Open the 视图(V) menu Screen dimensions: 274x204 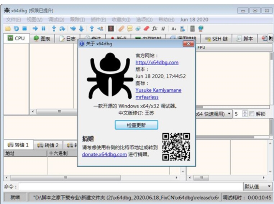click(x=34, y=20)
